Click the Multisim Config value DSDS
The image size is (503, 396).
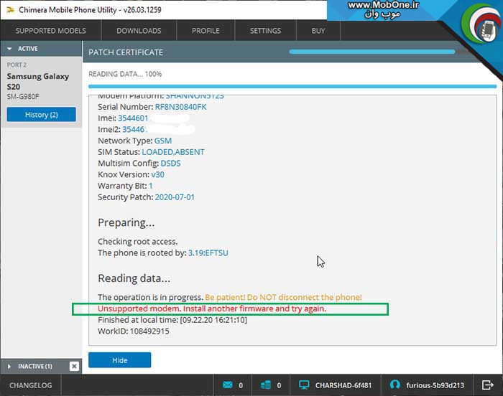tap(171, 163)
